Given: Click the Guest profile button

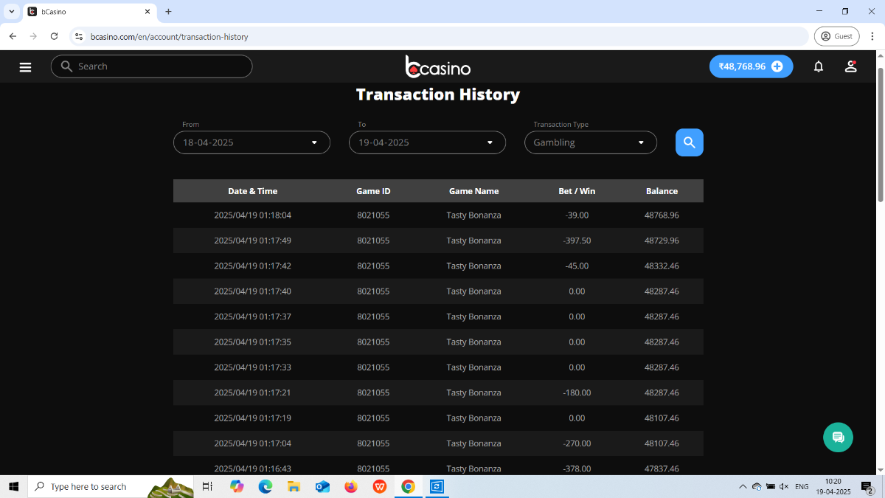Looking at the screenshot, I should 836,36.
